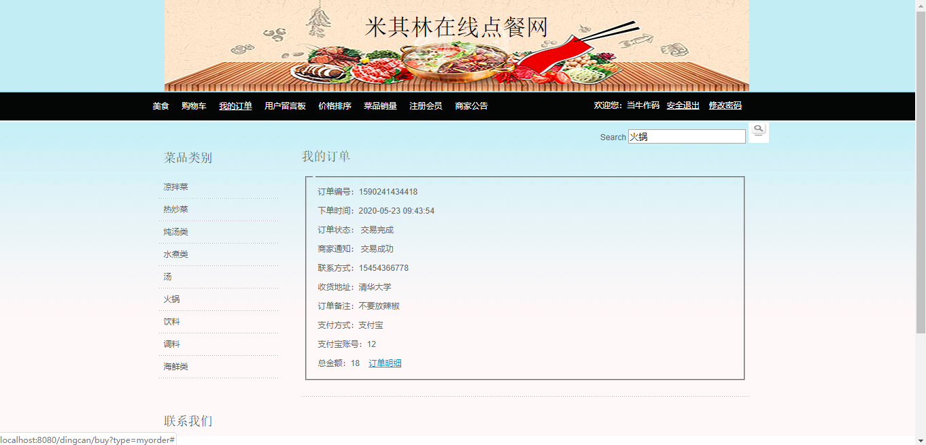Click the merchant notice 交易成功
Viewport: 926px width, 445px height.
click(377, 249)
